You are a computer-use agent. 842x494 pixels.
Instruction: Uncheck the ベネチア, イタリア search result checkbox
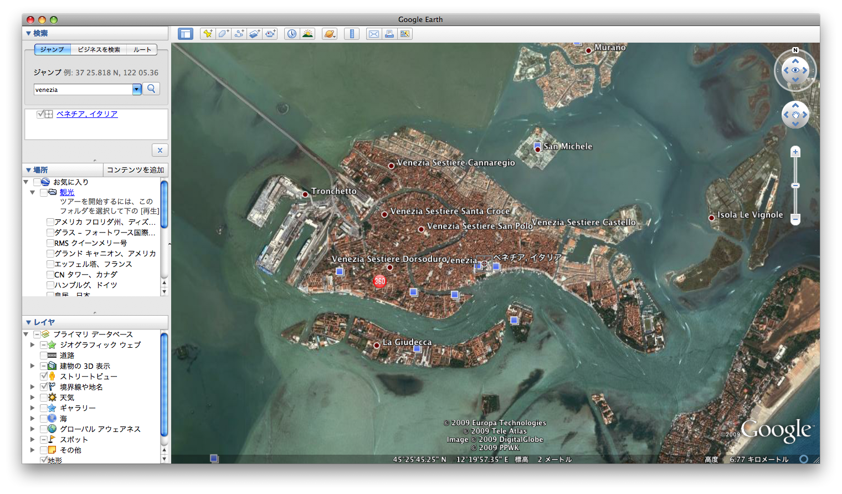point(40,114)
